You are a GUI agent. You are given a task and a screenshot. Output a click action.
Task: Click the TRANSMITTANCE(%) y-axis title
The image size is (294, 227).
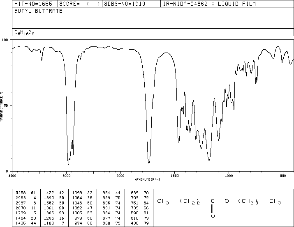pos(1,106)
